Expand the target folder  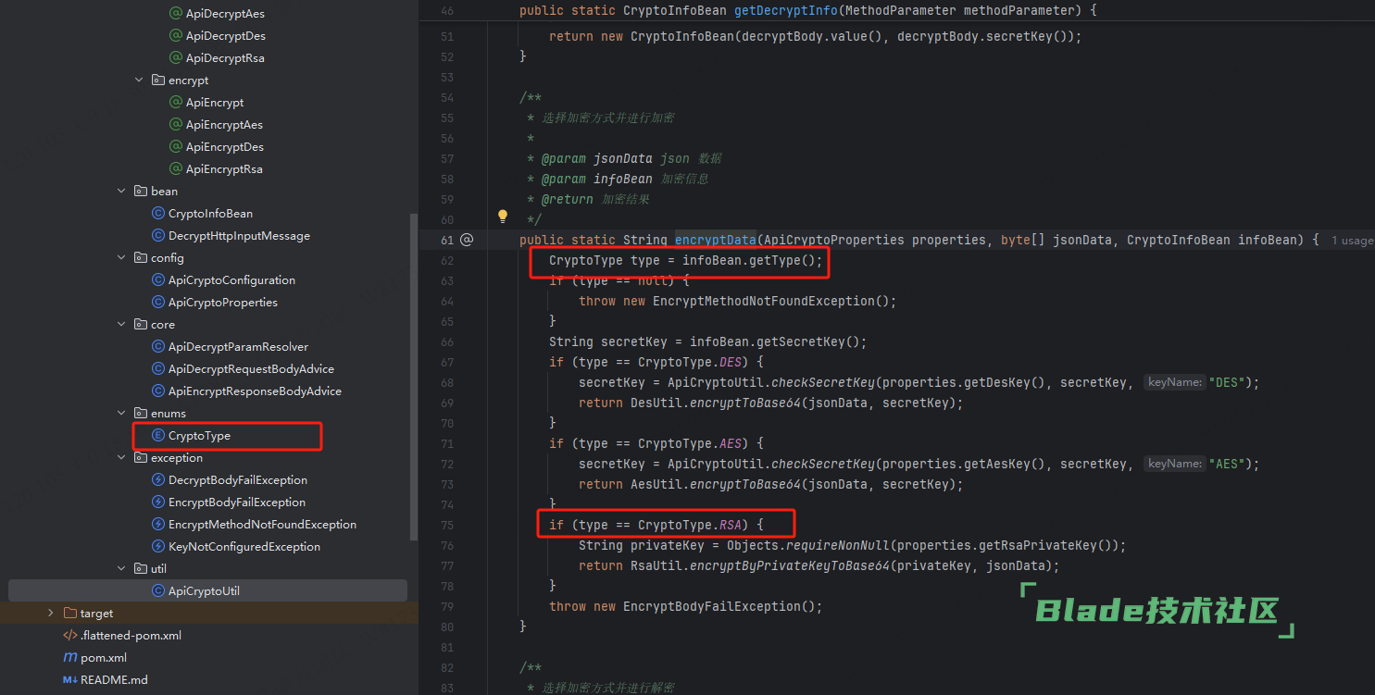[51, 614]
